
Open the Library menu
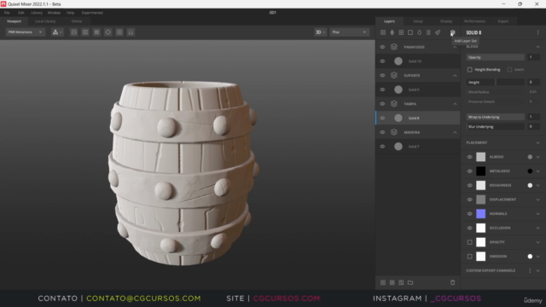coord(37,13)
